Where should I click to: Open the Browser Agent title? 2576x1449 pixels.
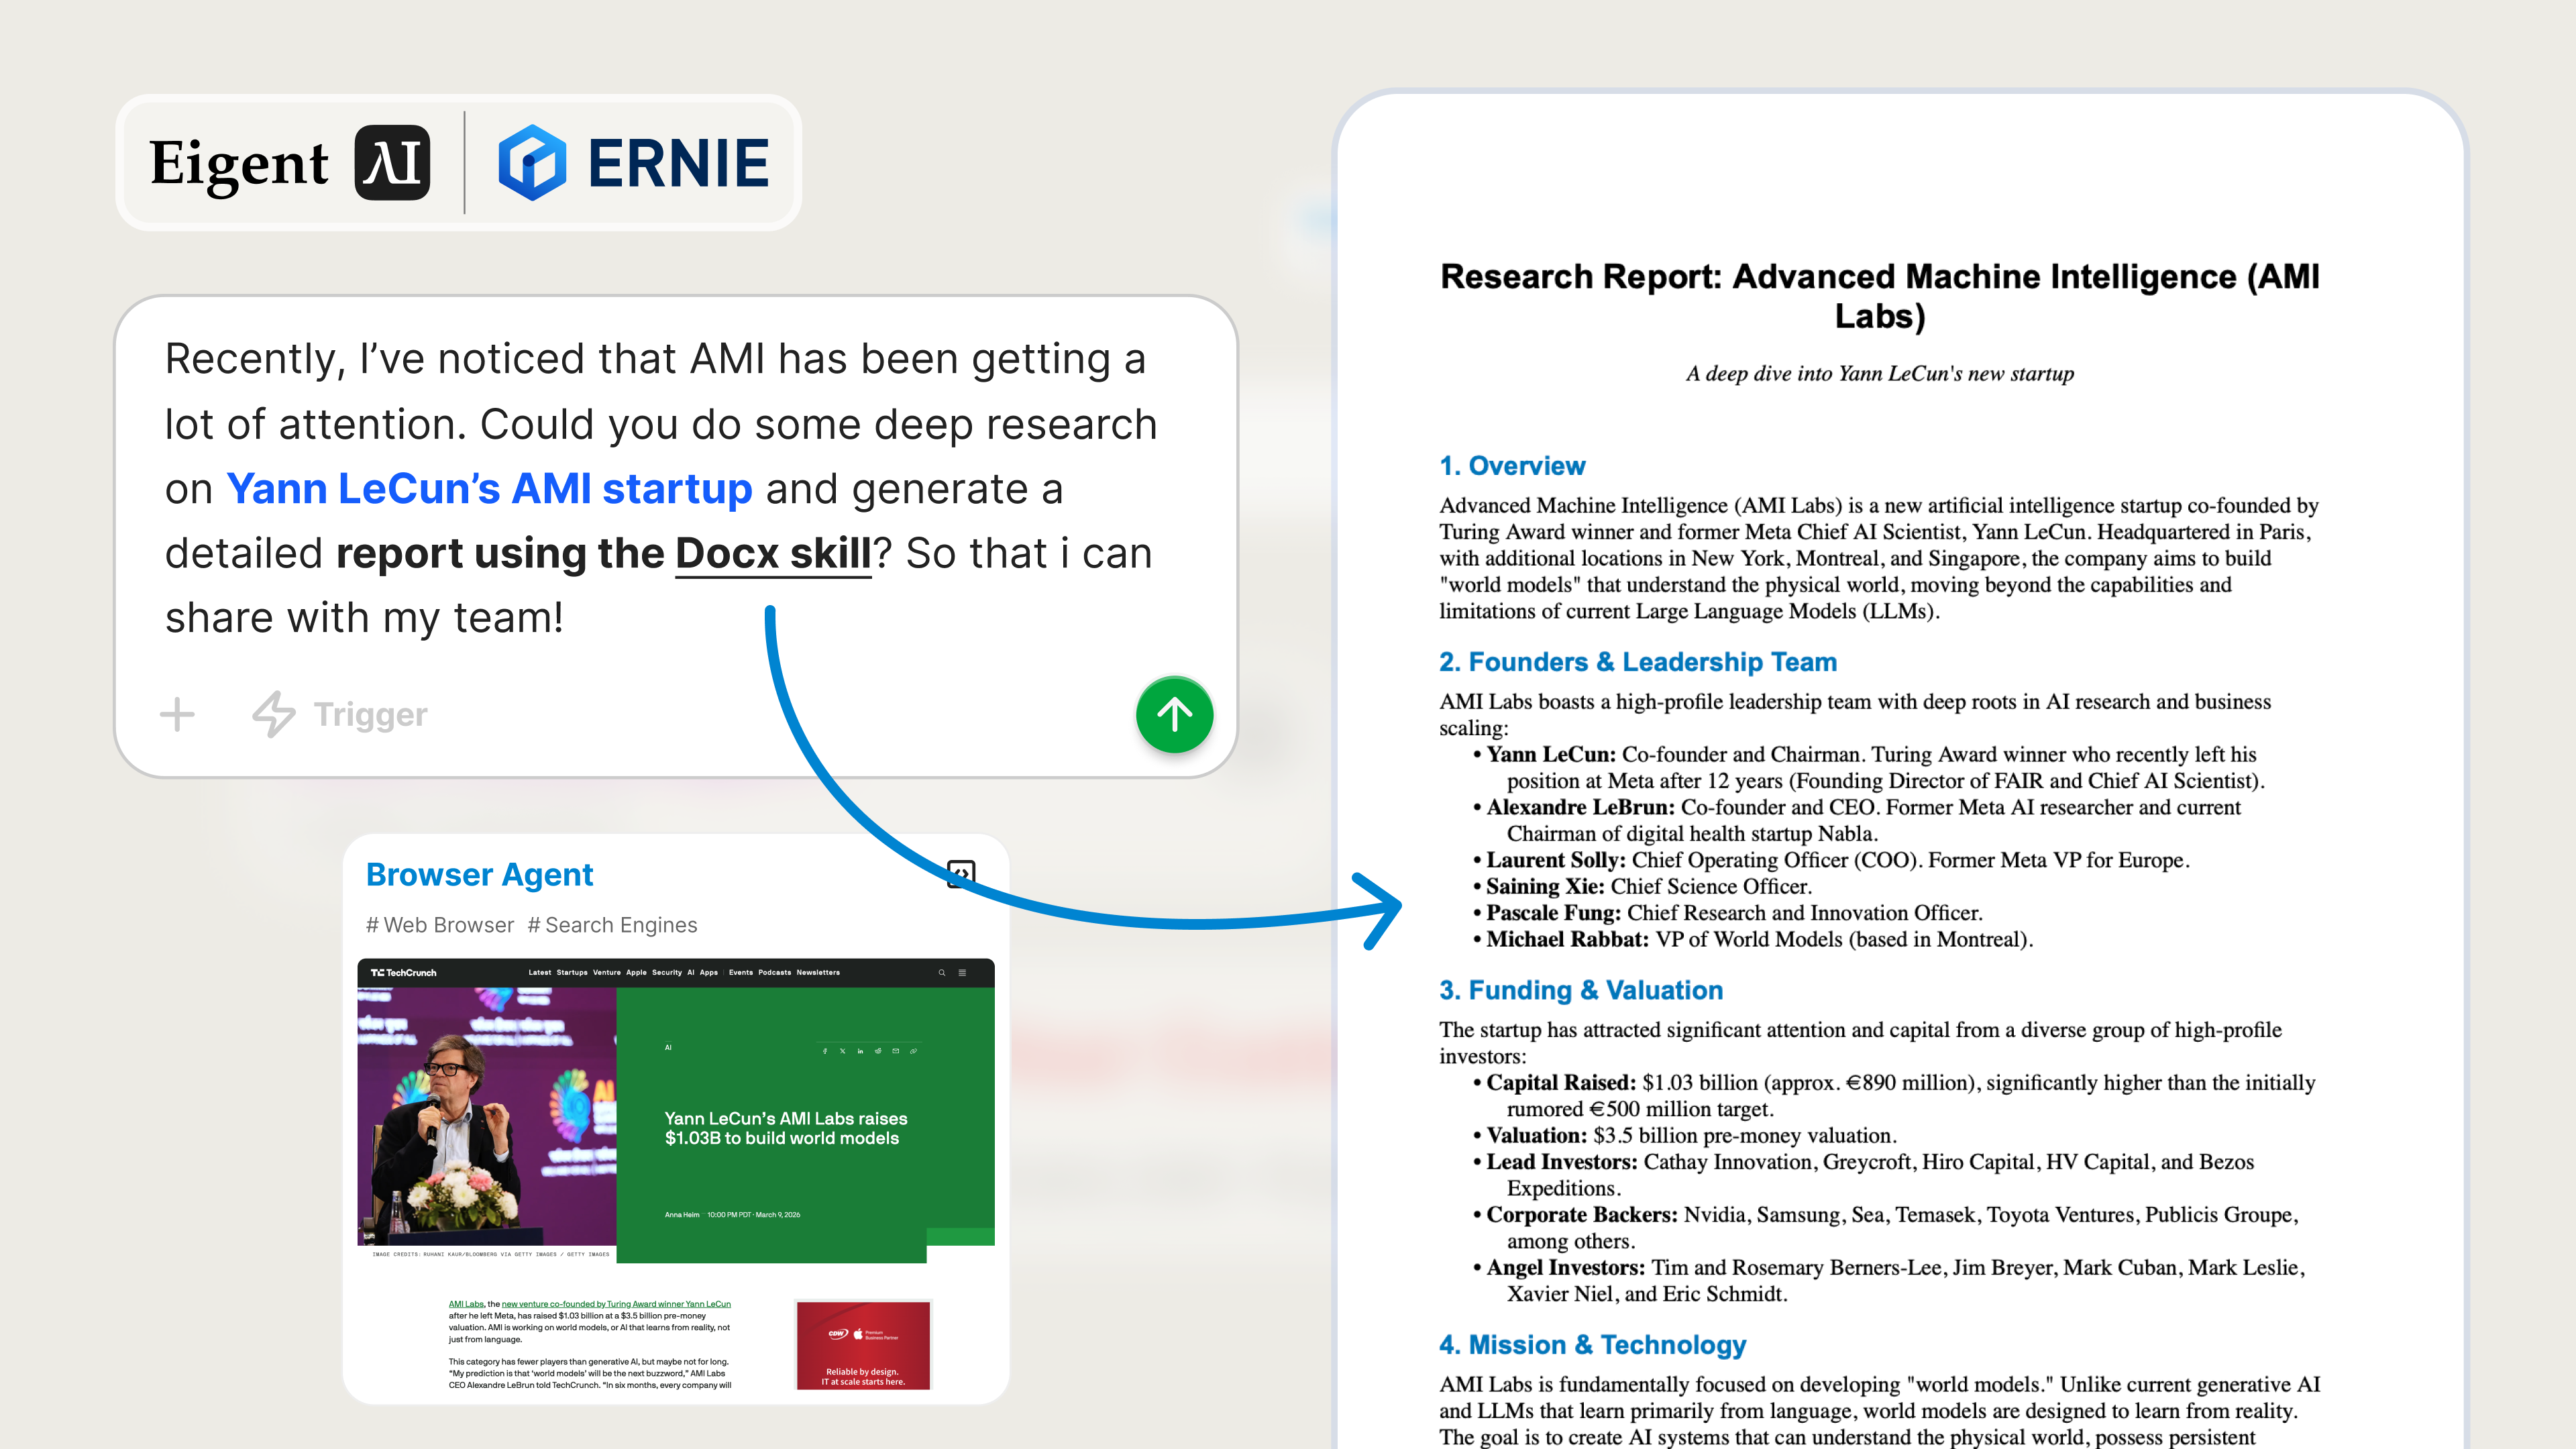(x=479, y=874)
